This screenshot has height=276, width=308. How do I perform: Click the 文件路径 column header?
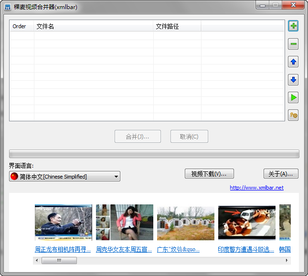coord(177,27)
